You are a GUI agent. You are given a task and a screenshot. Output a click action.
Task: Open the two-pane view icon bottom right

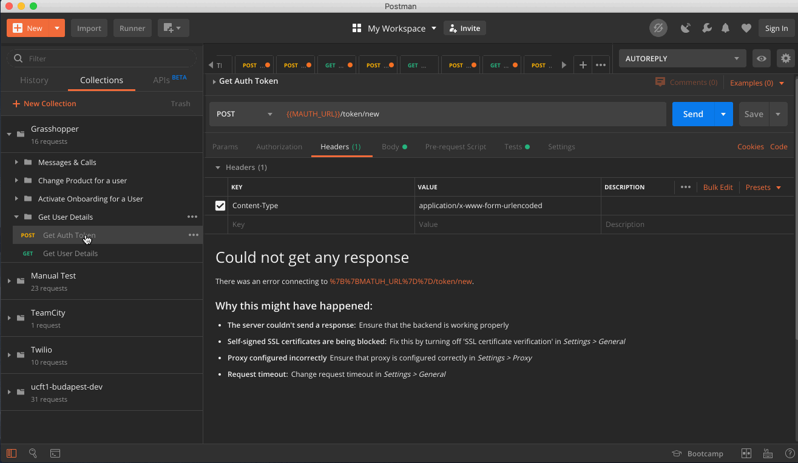pos(746,453)
